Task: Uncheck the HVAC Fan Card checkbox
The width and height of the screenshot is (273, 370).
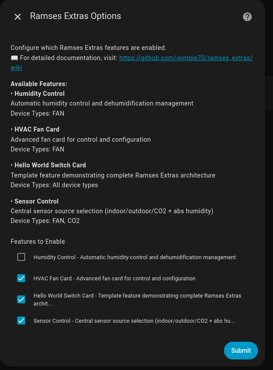Action: (21, 278)
